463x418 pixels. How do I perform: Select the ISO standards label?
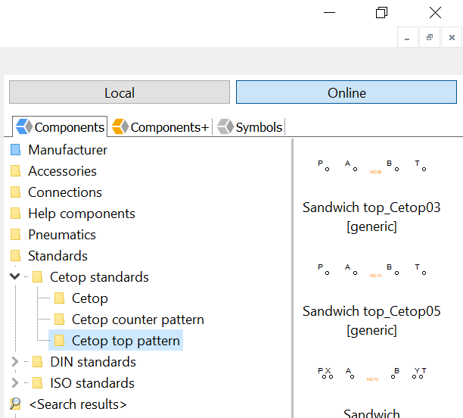[92, 383]
